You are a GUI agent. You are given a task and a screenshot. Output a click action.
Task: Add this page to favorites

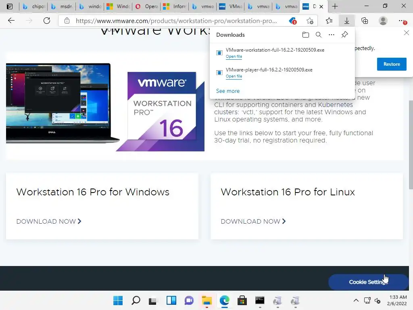click(x=310, y=21)
